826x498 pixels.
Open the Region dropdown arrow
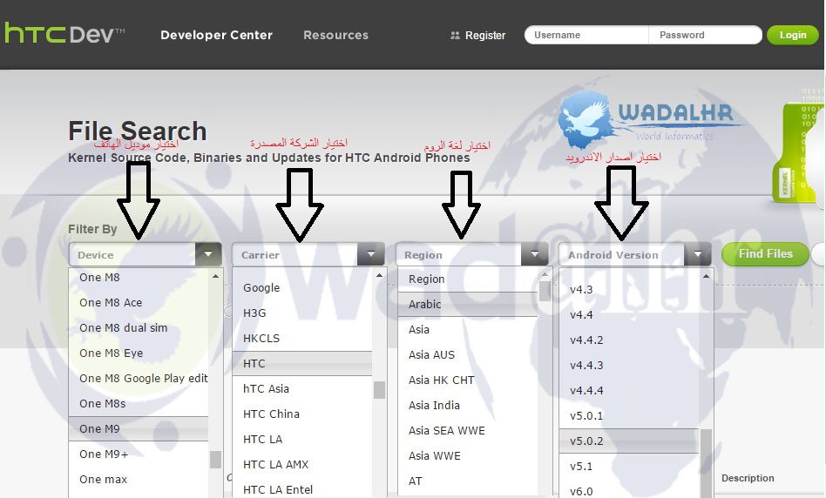(x=535, y=254)
